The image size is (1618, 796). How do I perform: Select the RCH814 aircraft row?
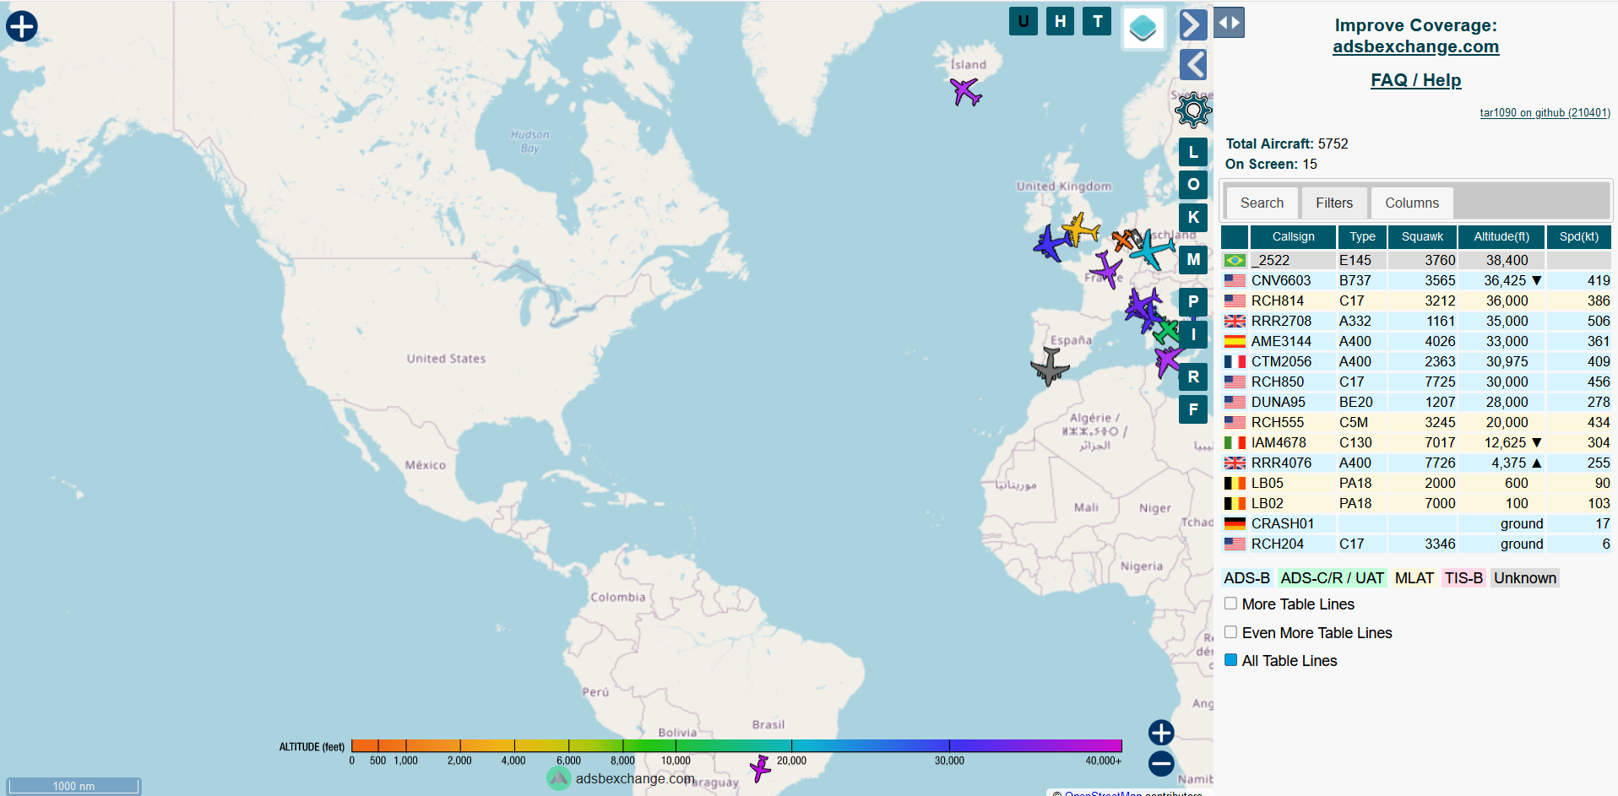tap(1416, 301)
